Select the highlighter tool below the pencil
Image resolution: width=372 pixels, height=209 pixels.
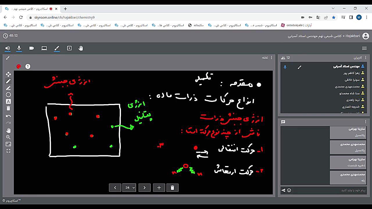tap(8, 88)
